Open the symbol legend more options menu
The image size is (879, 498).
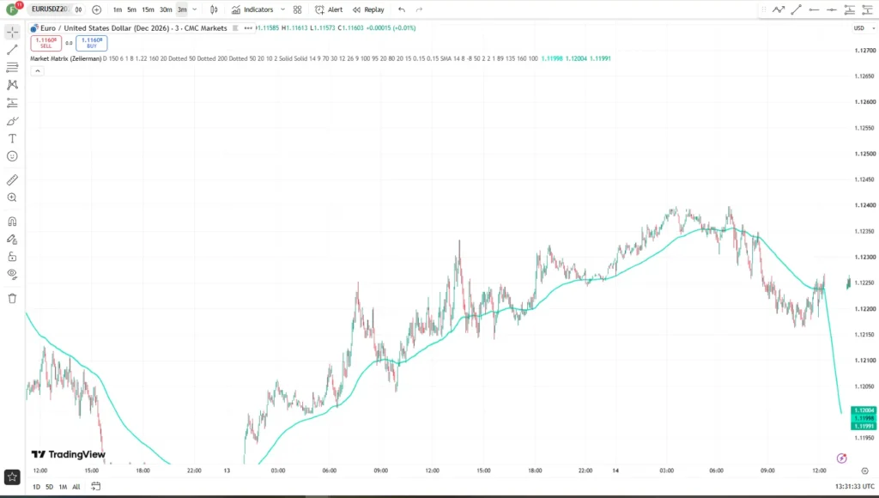click(248, 28)
